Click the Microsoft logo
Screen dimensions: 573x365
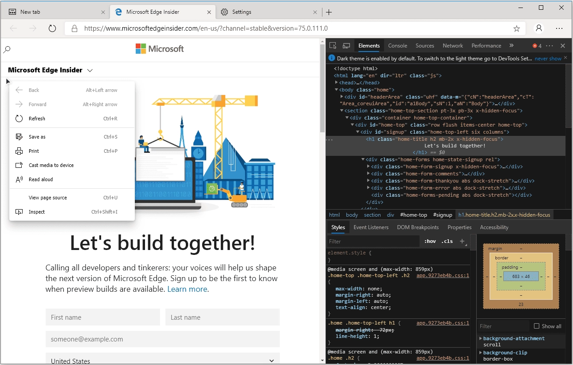coord(160,49)
